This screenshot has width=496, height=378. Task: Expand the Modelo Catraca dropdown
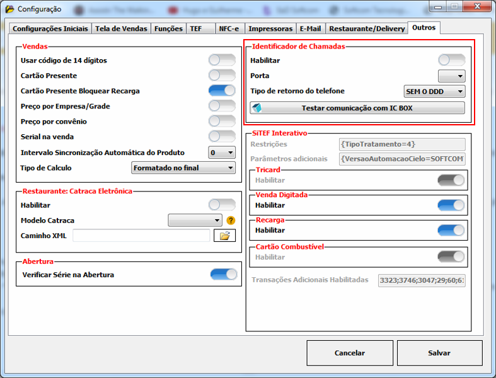[195, 220]
